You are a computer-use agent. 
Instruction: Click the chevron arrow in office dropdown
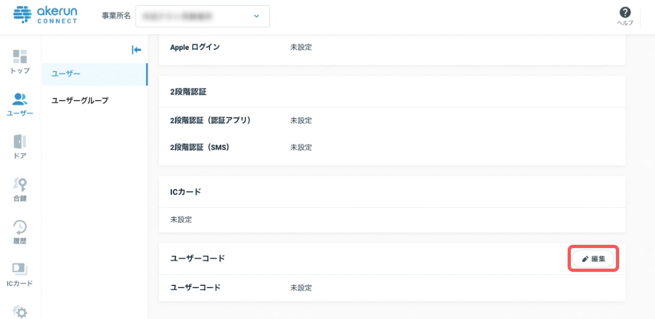(x=257, y=16)
